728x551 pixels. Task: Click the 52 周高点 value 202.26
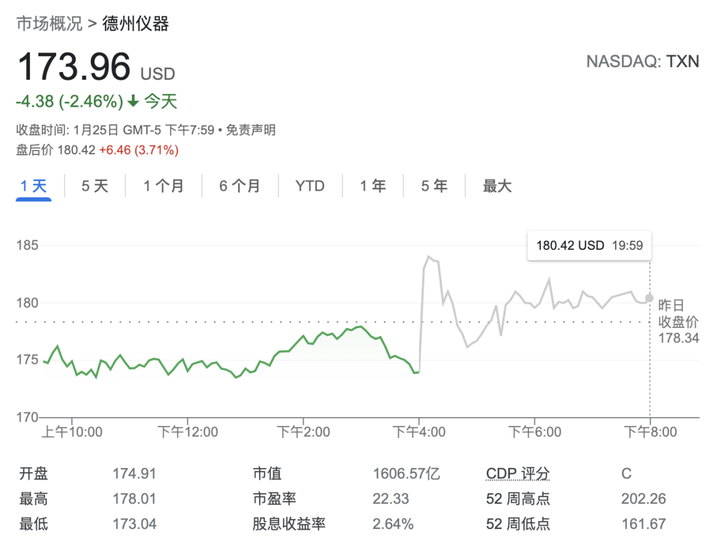(643, 499)
